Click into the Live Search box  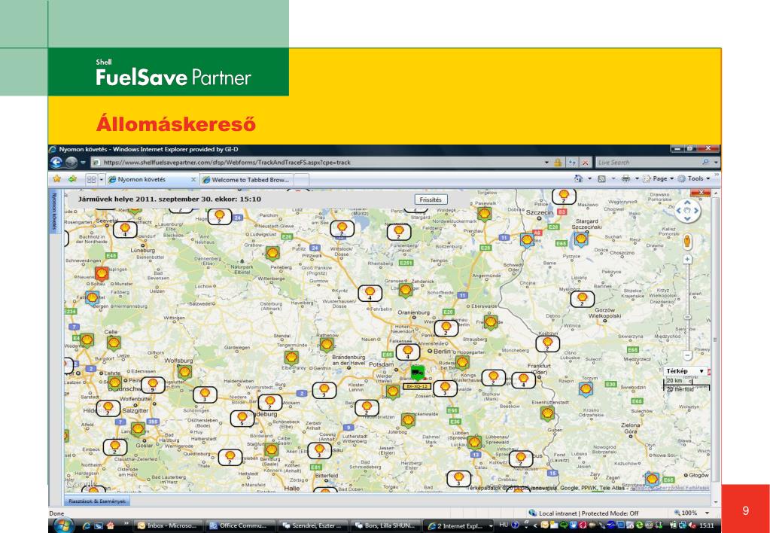click(x=647, y=162)
